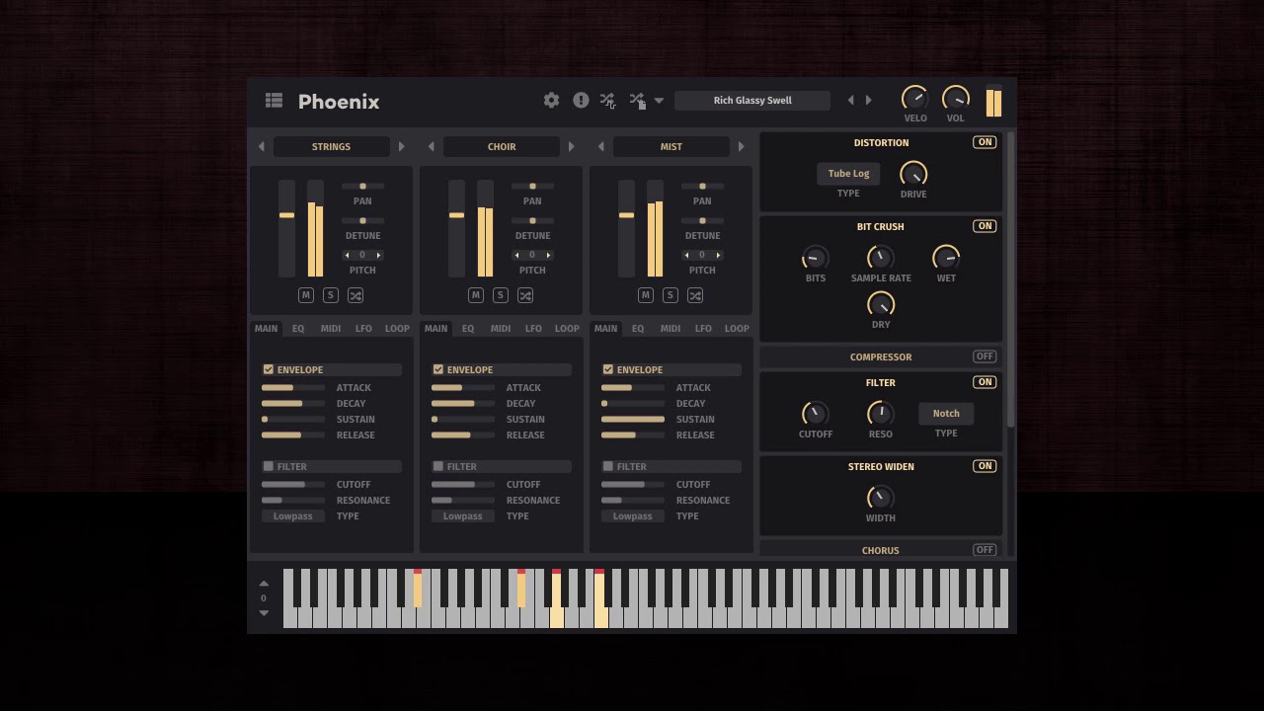The image size is (1264, 711).
Task: Mute the CHOIR layer
Action: 475,295
